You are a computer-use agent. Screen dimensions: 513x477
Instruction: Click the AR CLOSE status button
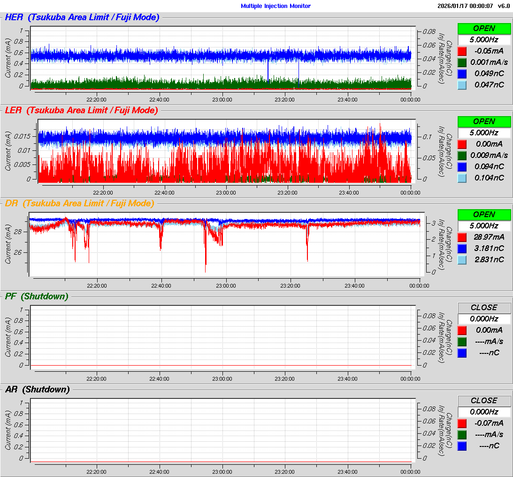pos(484,400)
